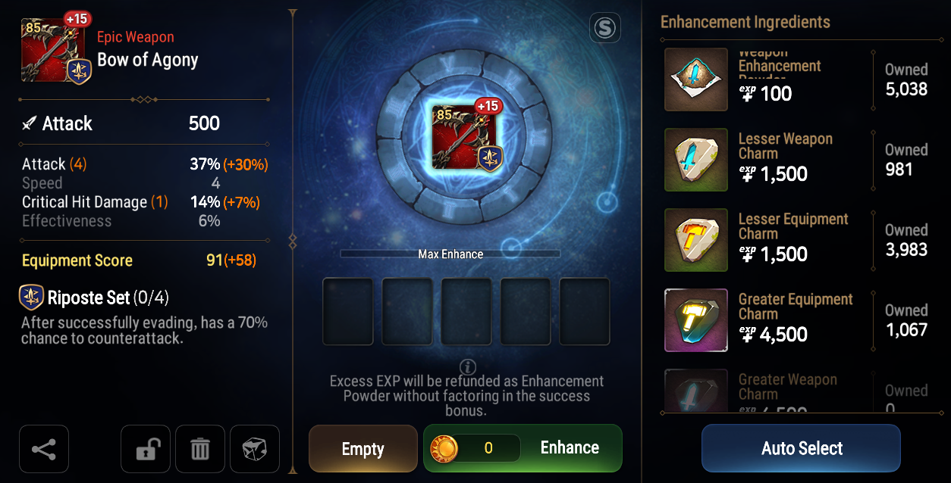Screen dimensions: 951x483
Task: Select the Weapon Enhancement Powder icon
Action: click(696, 79)
